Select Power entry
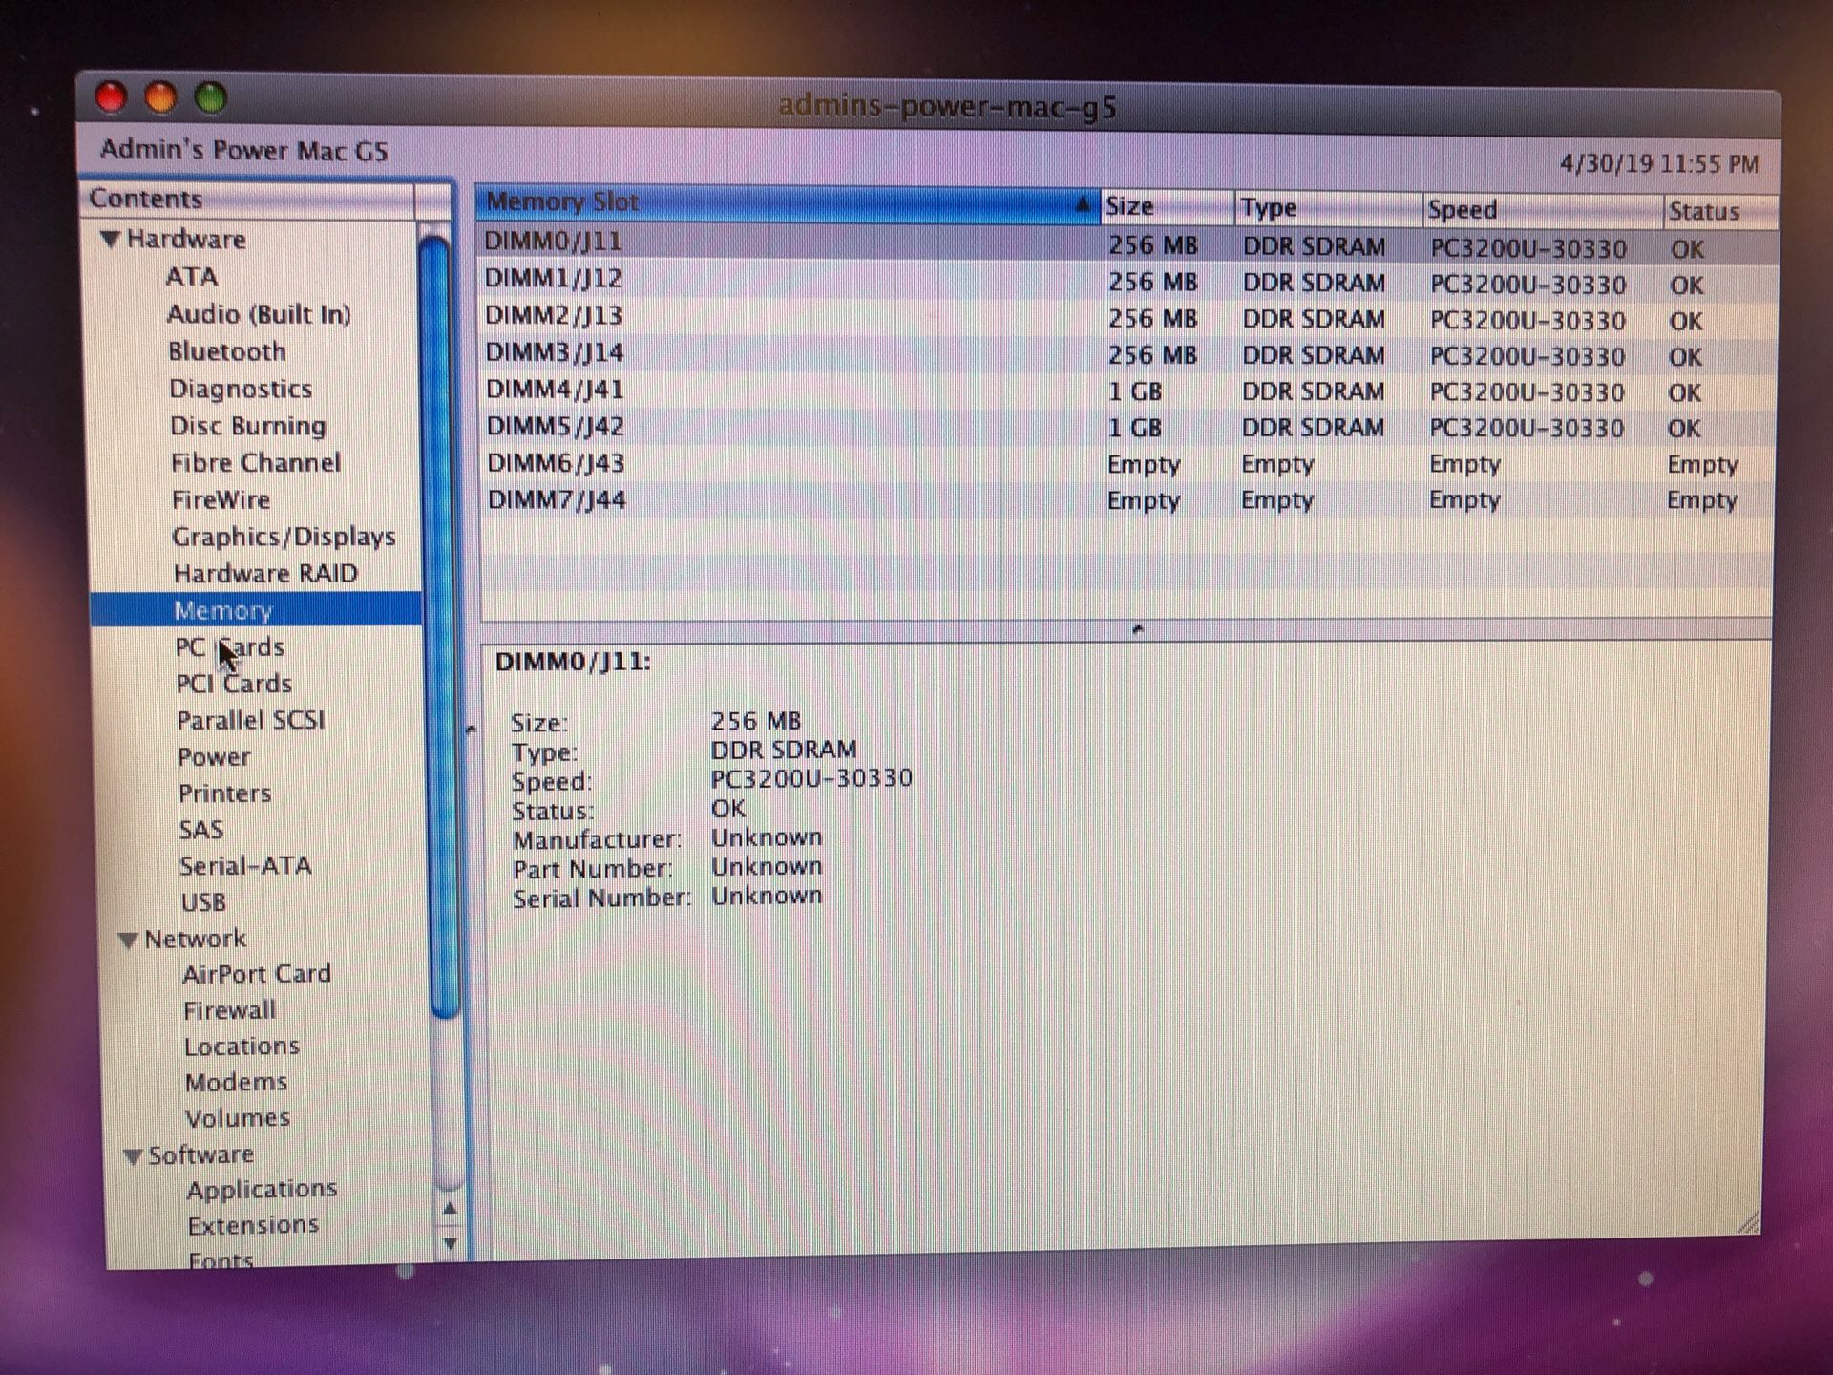 coord(214,757)
